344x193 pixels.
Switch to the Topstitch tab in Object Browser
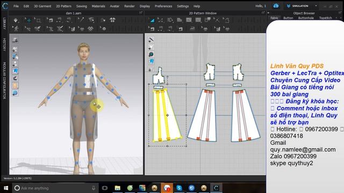[326, 18]
